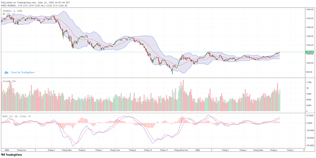Click the -60.0000 MACD scale label

click(x=309, y=145)
